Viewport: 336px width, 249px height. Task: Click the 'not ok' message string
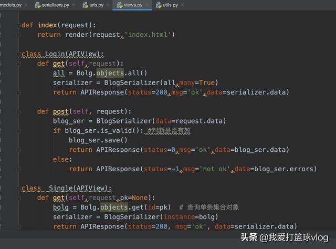[215, 169]
